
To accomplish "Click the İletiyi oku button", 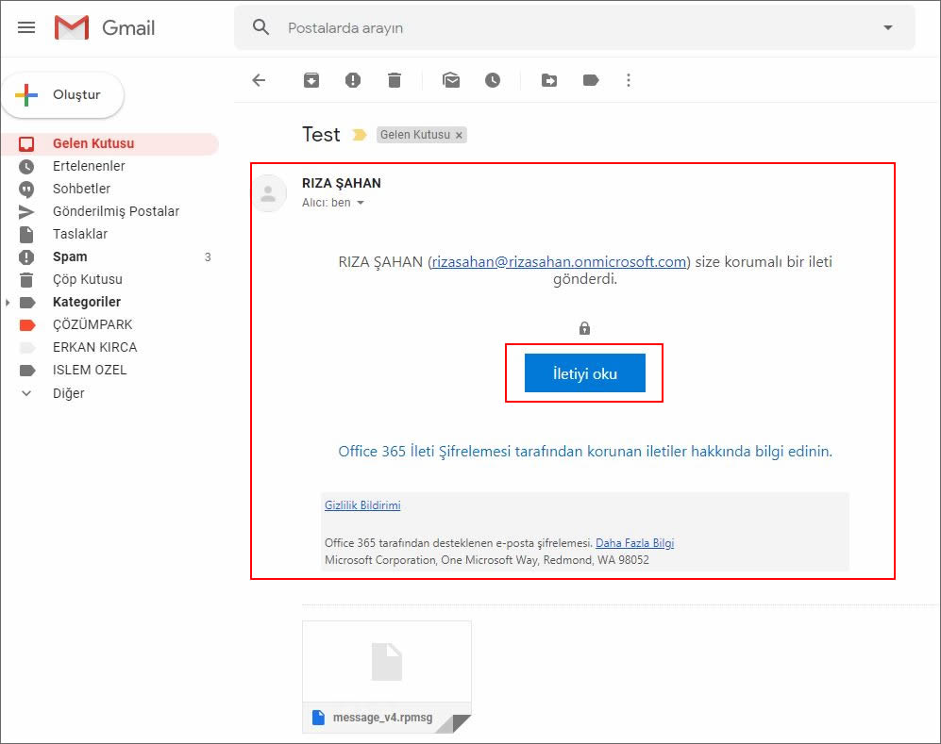I will click(x=584, y=372).
